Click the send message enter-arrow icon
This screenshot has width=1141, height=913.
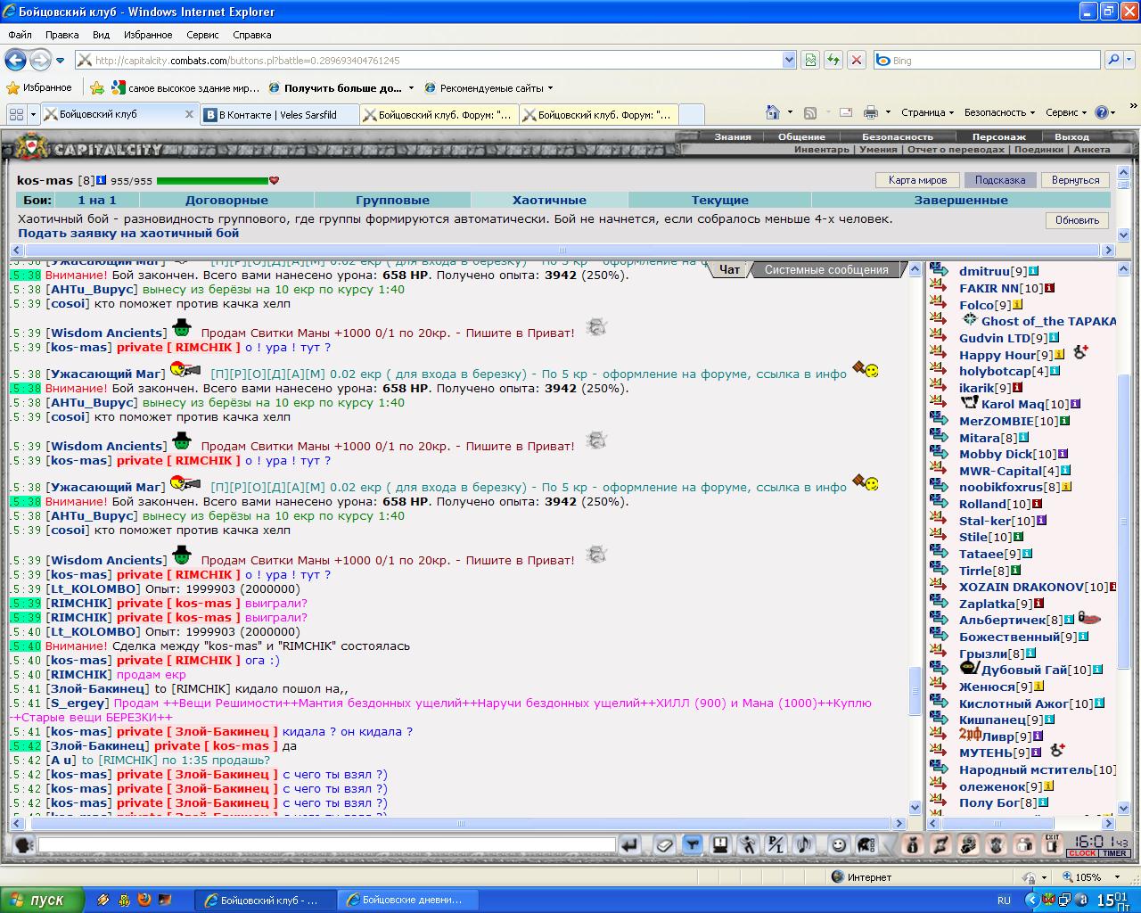(x=629, y=844)
